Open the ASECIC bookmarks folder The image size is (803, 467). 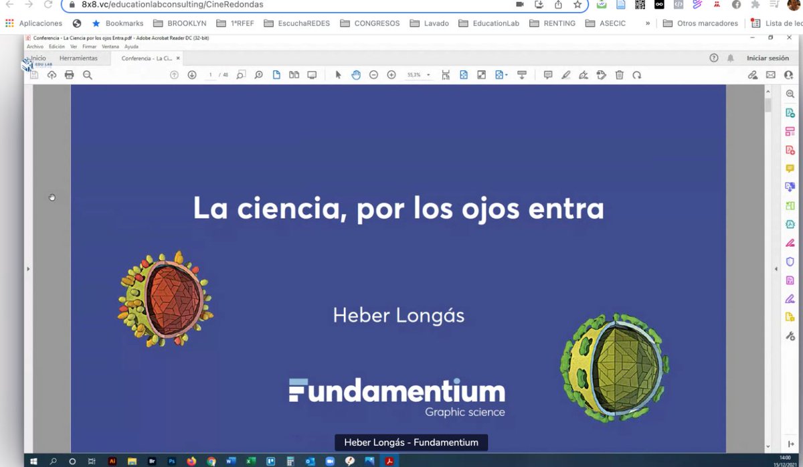606,23
